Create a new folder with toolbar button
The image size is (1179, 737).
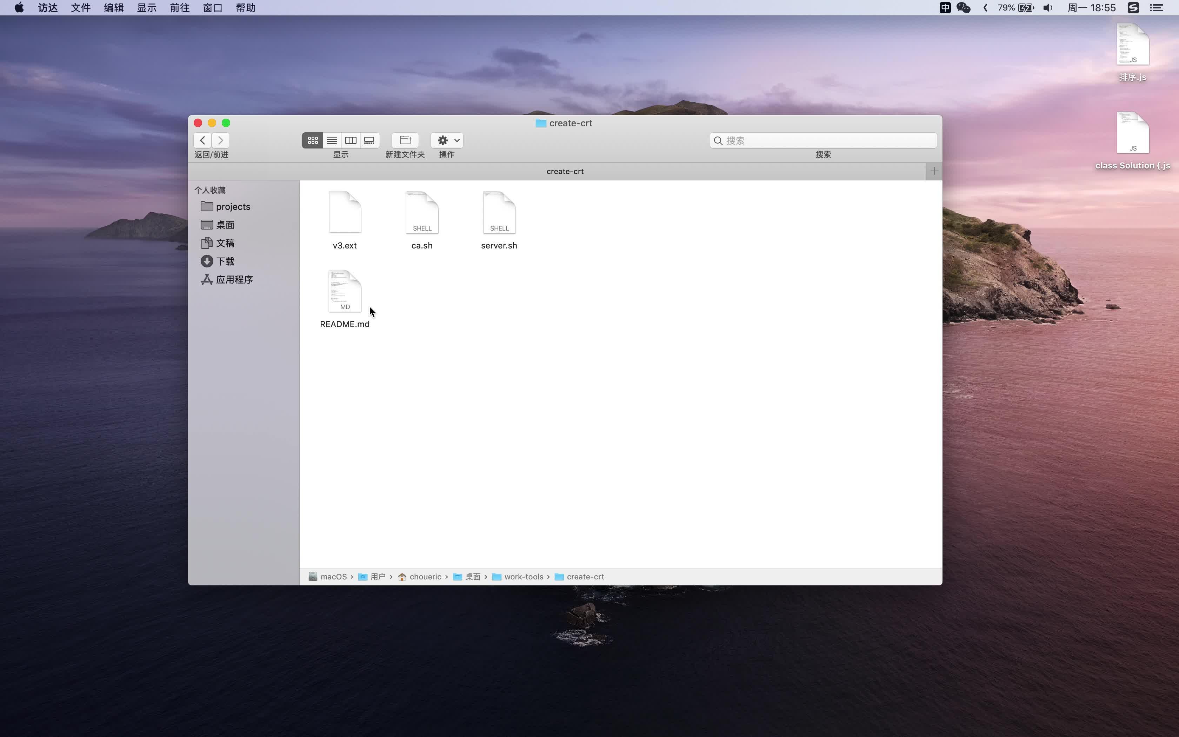[405, 140]
